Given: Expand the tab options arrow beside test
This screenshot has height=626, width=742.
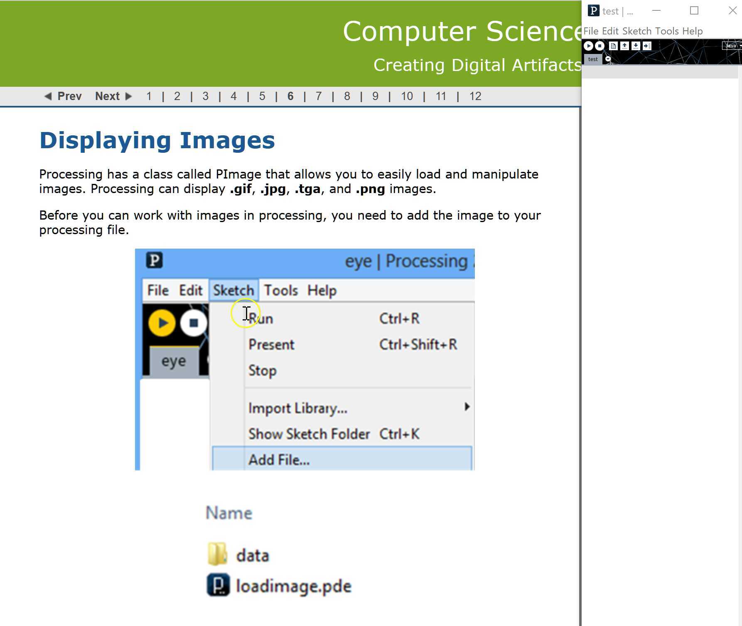Looking at the screenshot, I should point(608,59).
